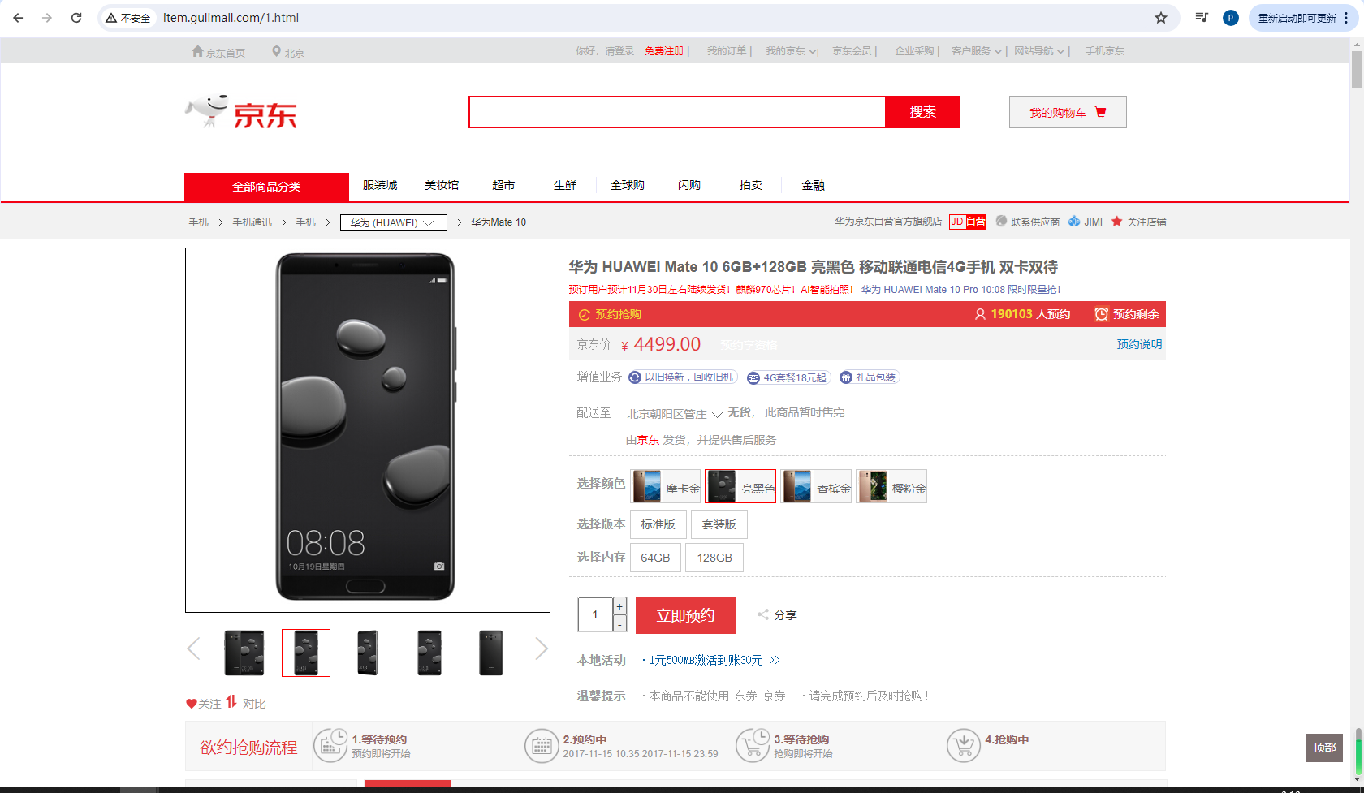Click the 京东首页 home icon
The width and height of the screenshot is (1364, 793).
pos(197,51)
